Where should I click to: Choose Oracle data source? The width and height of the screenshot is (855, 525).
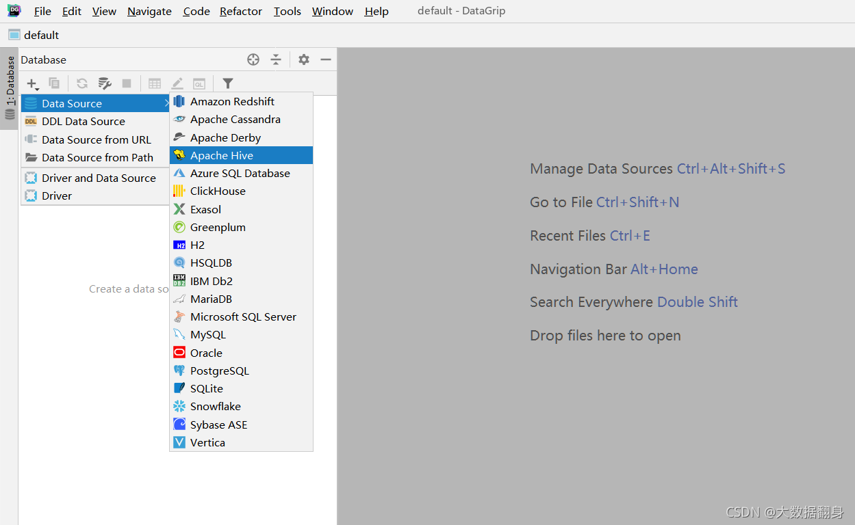coord(241,353)
